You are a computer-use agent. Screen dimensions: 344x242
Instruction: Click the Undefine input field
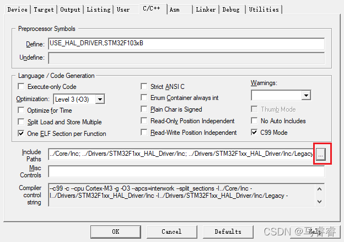pos(186,58)
